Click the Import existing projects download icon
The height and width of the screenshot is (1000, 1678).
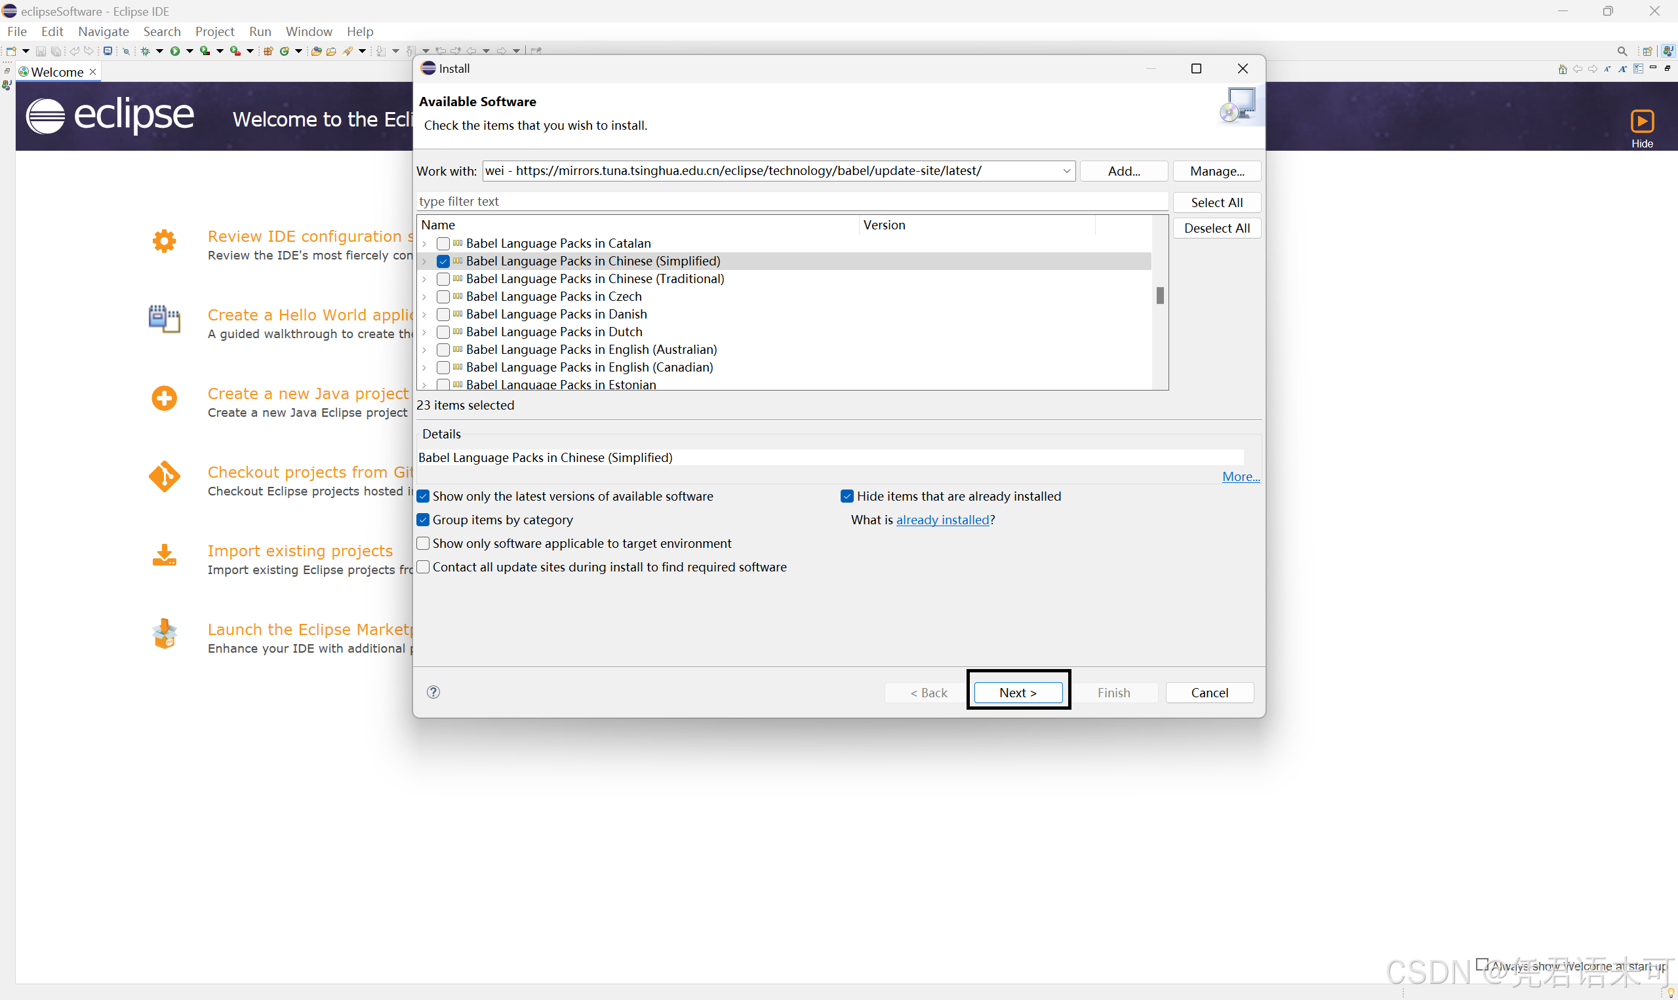click(x=164, y=555)
